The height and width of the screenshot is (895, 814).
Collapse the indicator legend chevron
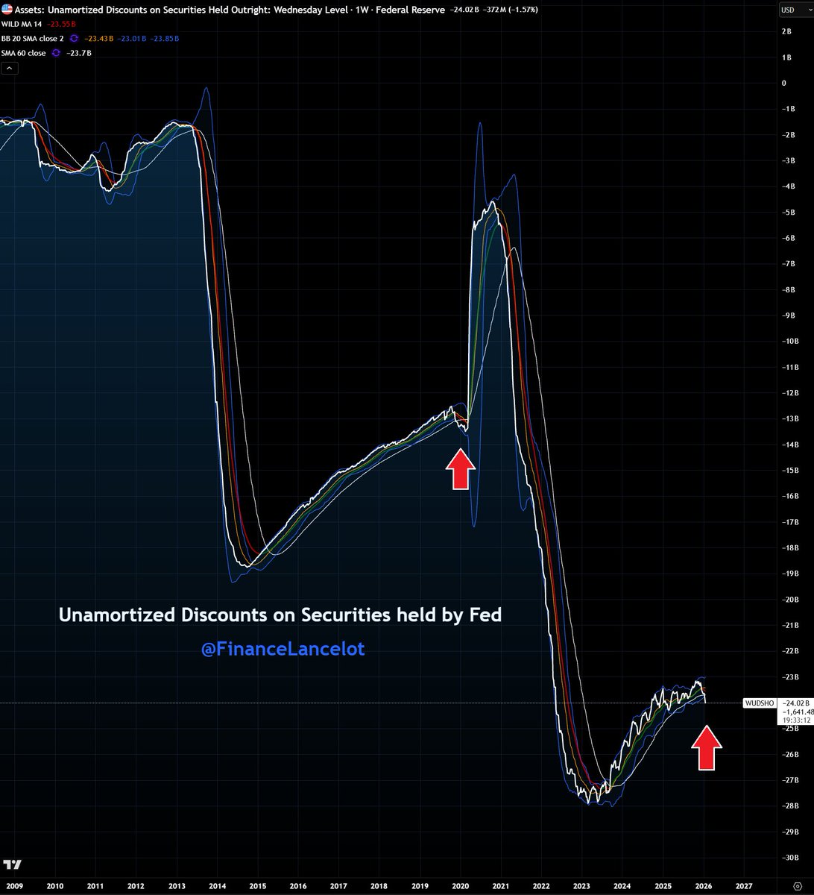tap(10, 68)
